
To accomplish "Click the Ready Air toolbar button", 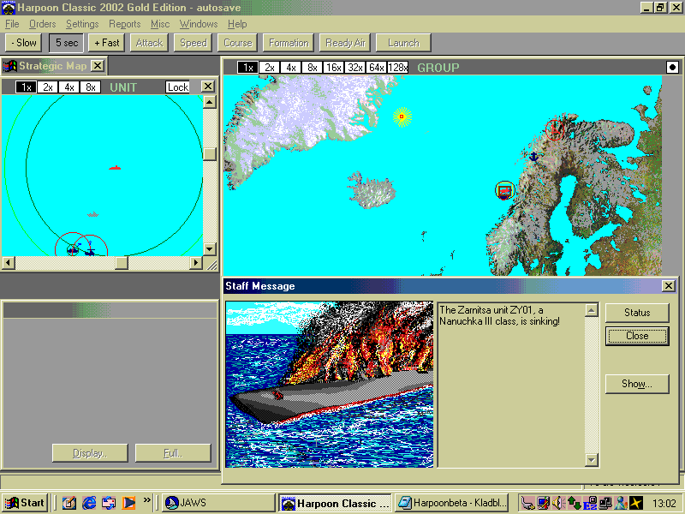I will pyautogui.click(x=345, y=43).
